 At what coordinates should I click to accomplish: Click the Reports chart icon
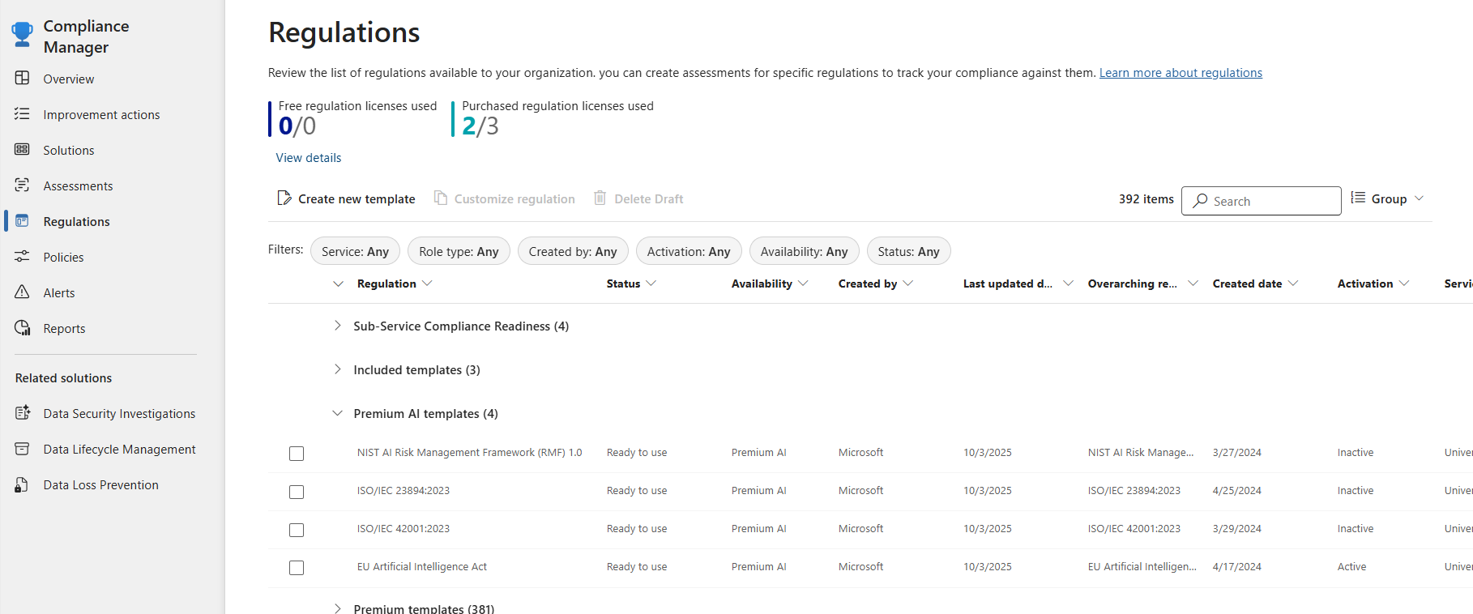point(22,328)
